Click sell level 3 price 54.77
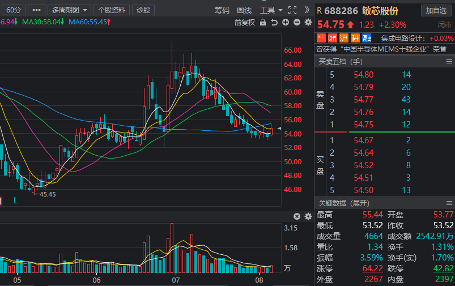Image resolution: width=455 pixels, height=286 pixels. (364, 100)
